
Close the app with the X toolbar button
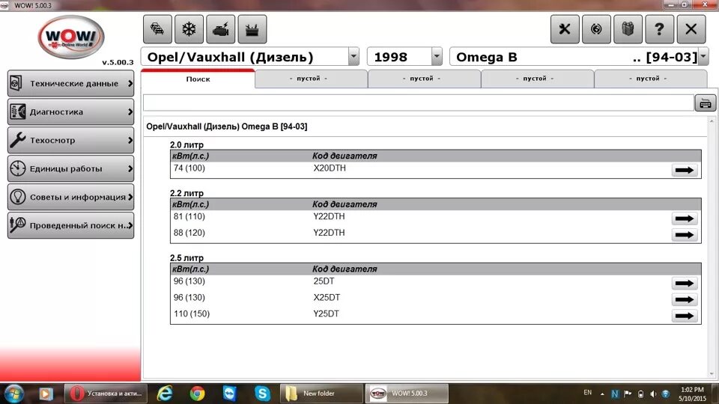(x=691, y=29)
